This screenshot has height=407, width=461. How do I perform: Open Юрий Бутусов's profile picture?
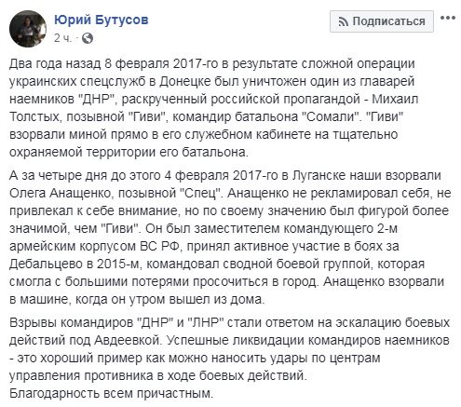click(28, 29)
